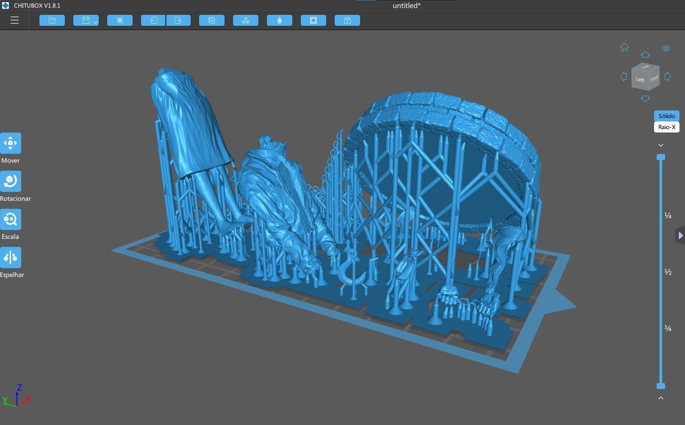This screenshot has width=685, height=425.
Task: Click the Left face of view cube
Action: point(640,80)
